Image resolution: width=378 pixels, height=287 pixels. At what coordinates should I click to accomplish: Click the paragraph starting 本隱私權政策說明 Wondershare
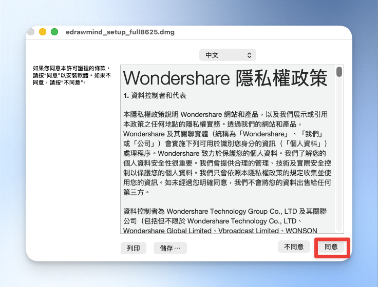[x=227, y=153]
